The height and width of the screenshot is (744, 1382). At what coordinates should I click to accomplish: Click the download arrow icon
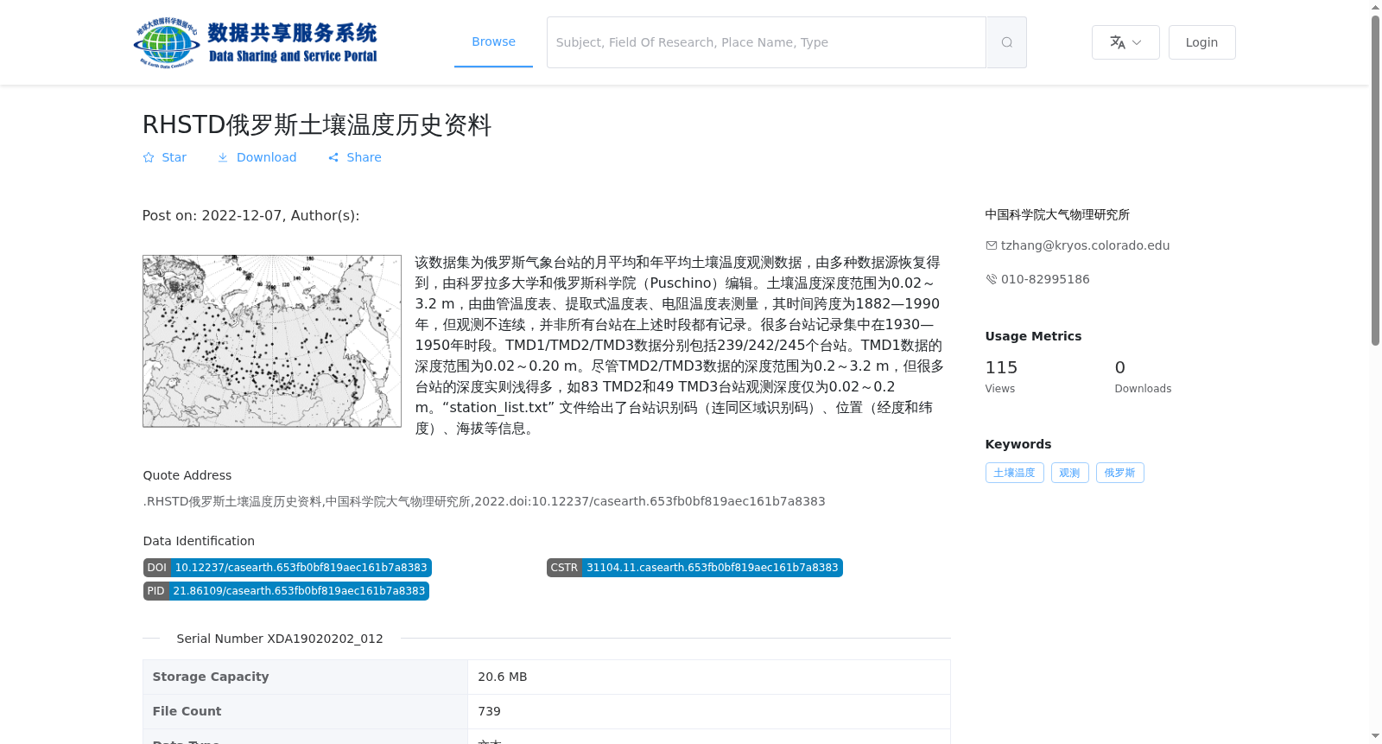(x=223, y=157)
